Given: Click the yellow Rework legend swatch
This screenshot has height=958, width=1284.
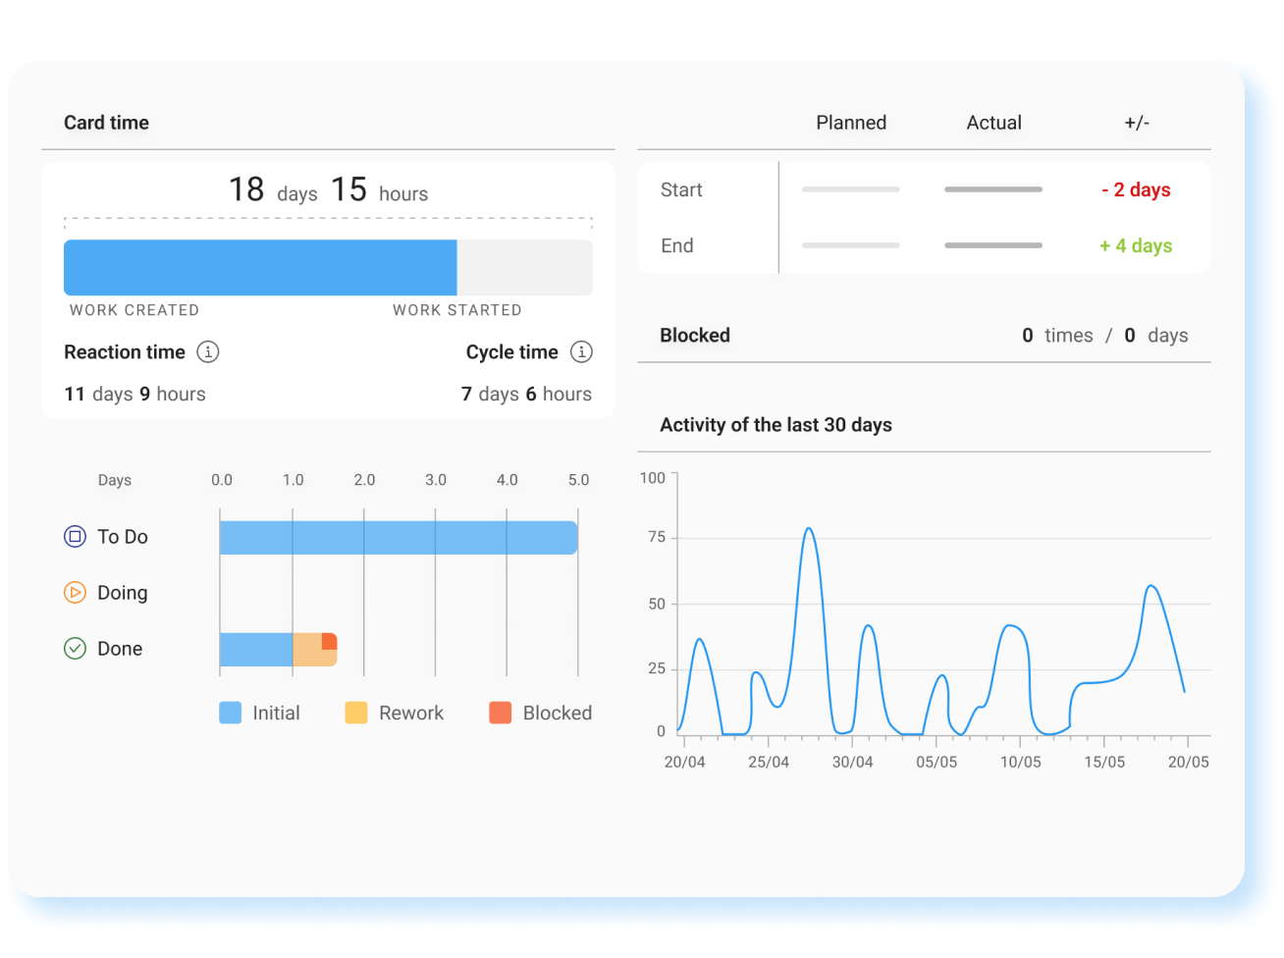Looking at the screenshot, I should (x=356, y=714).
